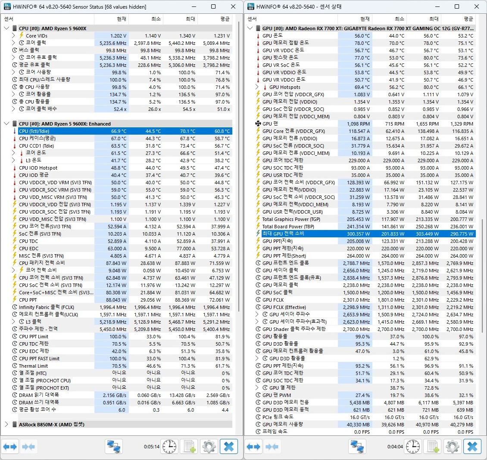Collapse the CPU [#0]: AMD Ryzen 5 9600X group

6,28
